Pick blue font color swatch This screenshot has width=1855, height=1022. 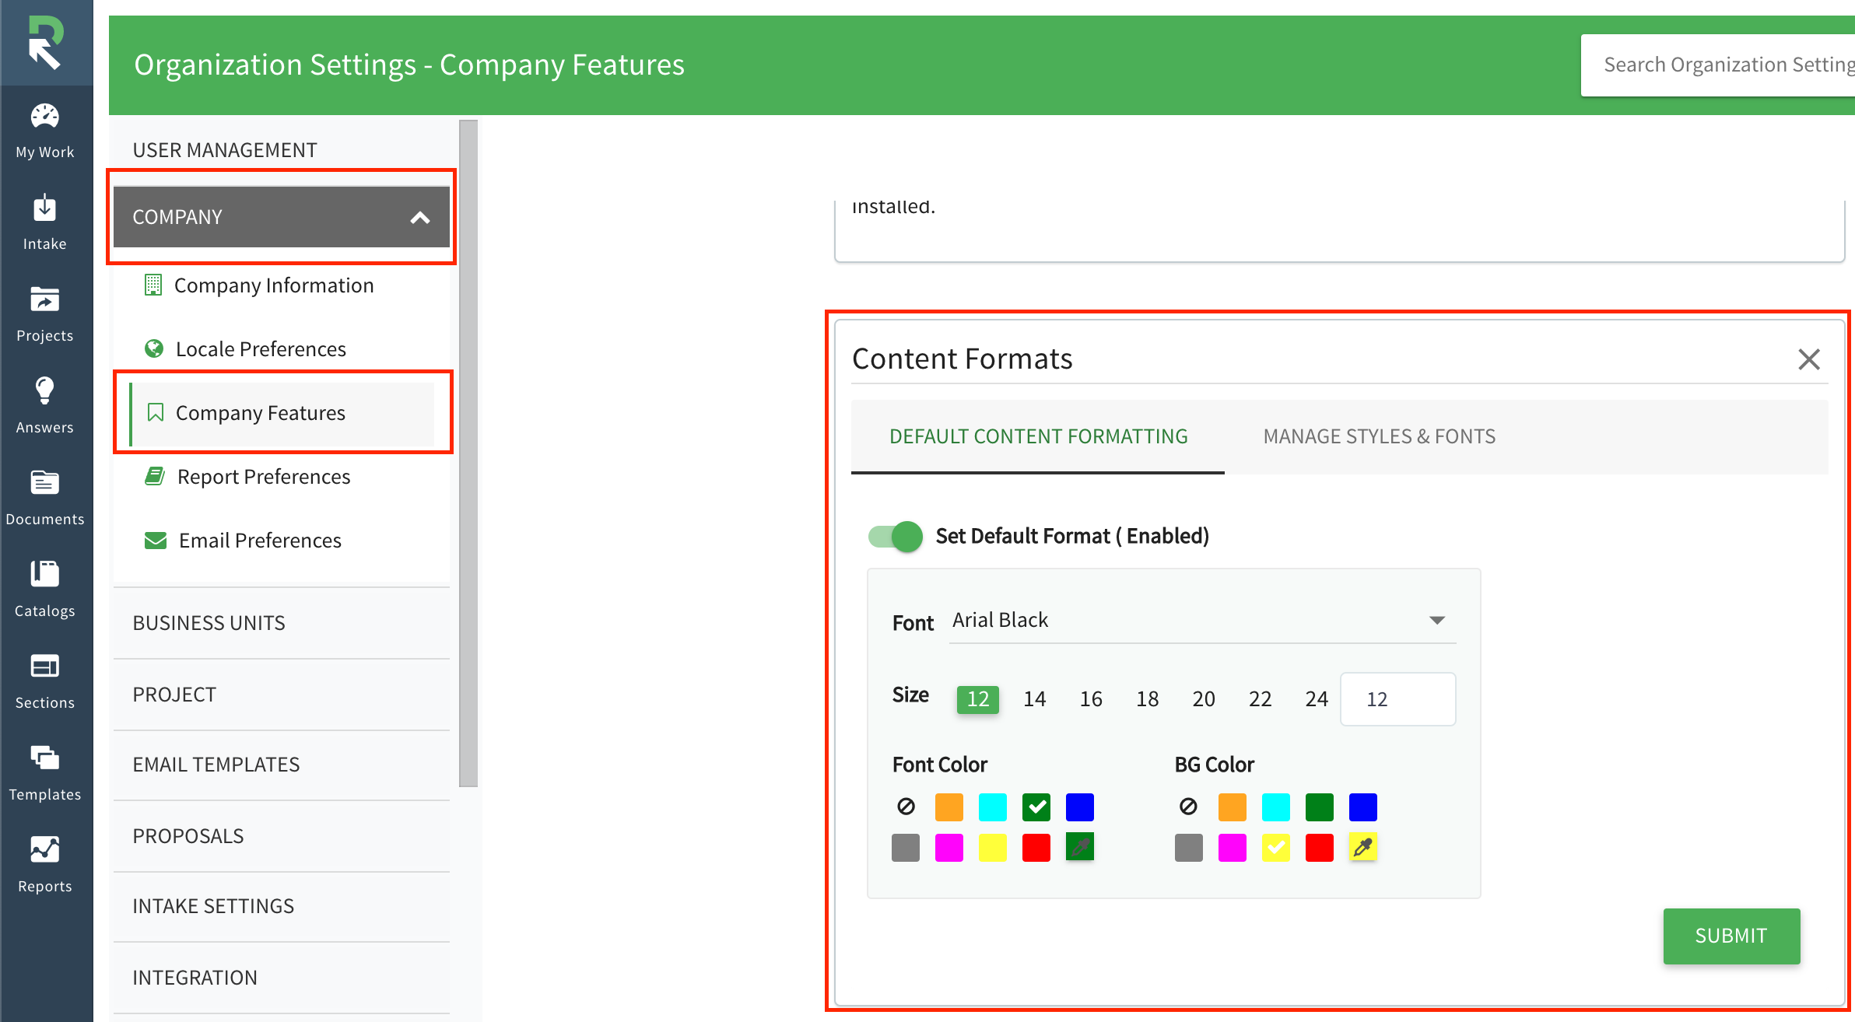pos(1080,807)
